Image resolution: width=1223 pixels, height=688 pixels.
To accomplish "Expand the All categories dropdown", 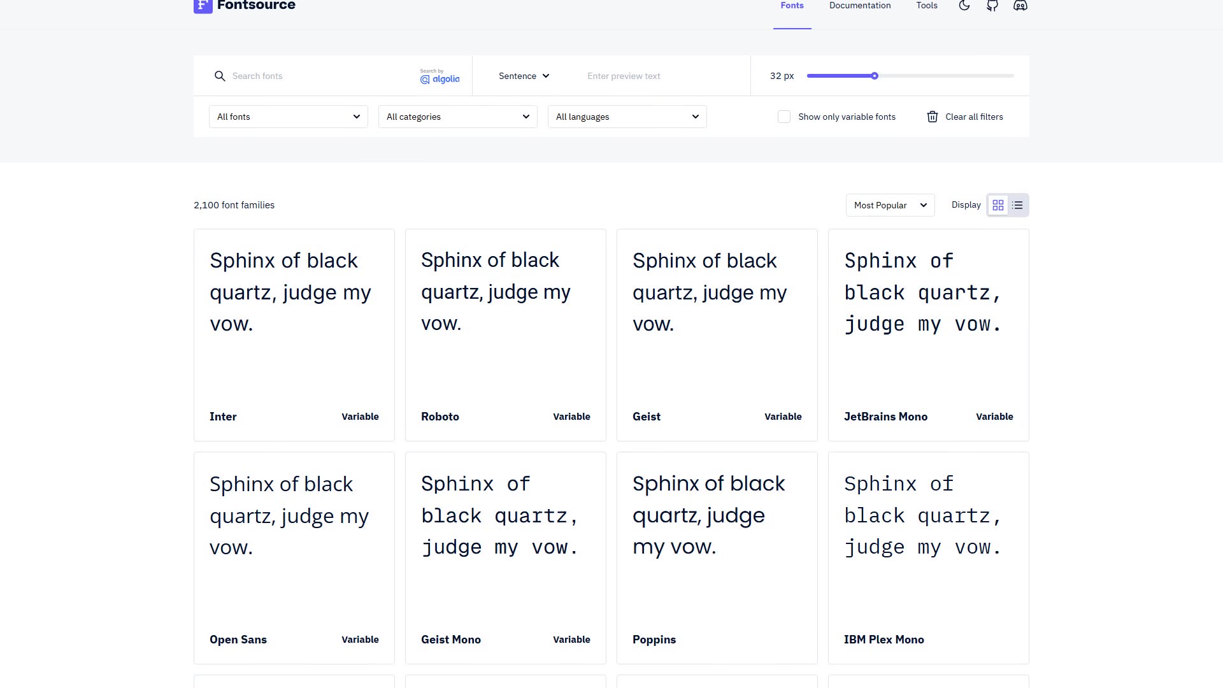I will click(458, 117).
